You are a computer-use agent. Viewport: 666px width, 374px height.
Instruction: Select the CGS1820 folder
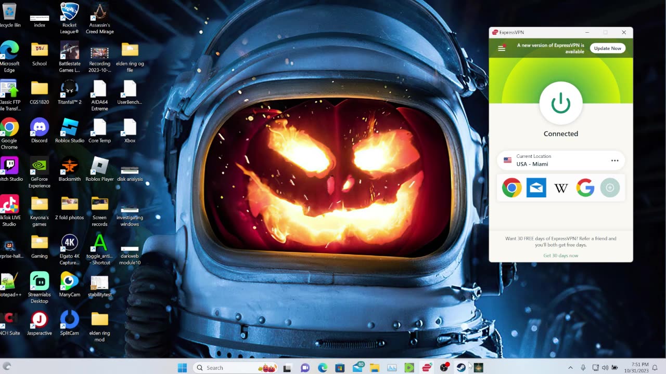[40, 92]
